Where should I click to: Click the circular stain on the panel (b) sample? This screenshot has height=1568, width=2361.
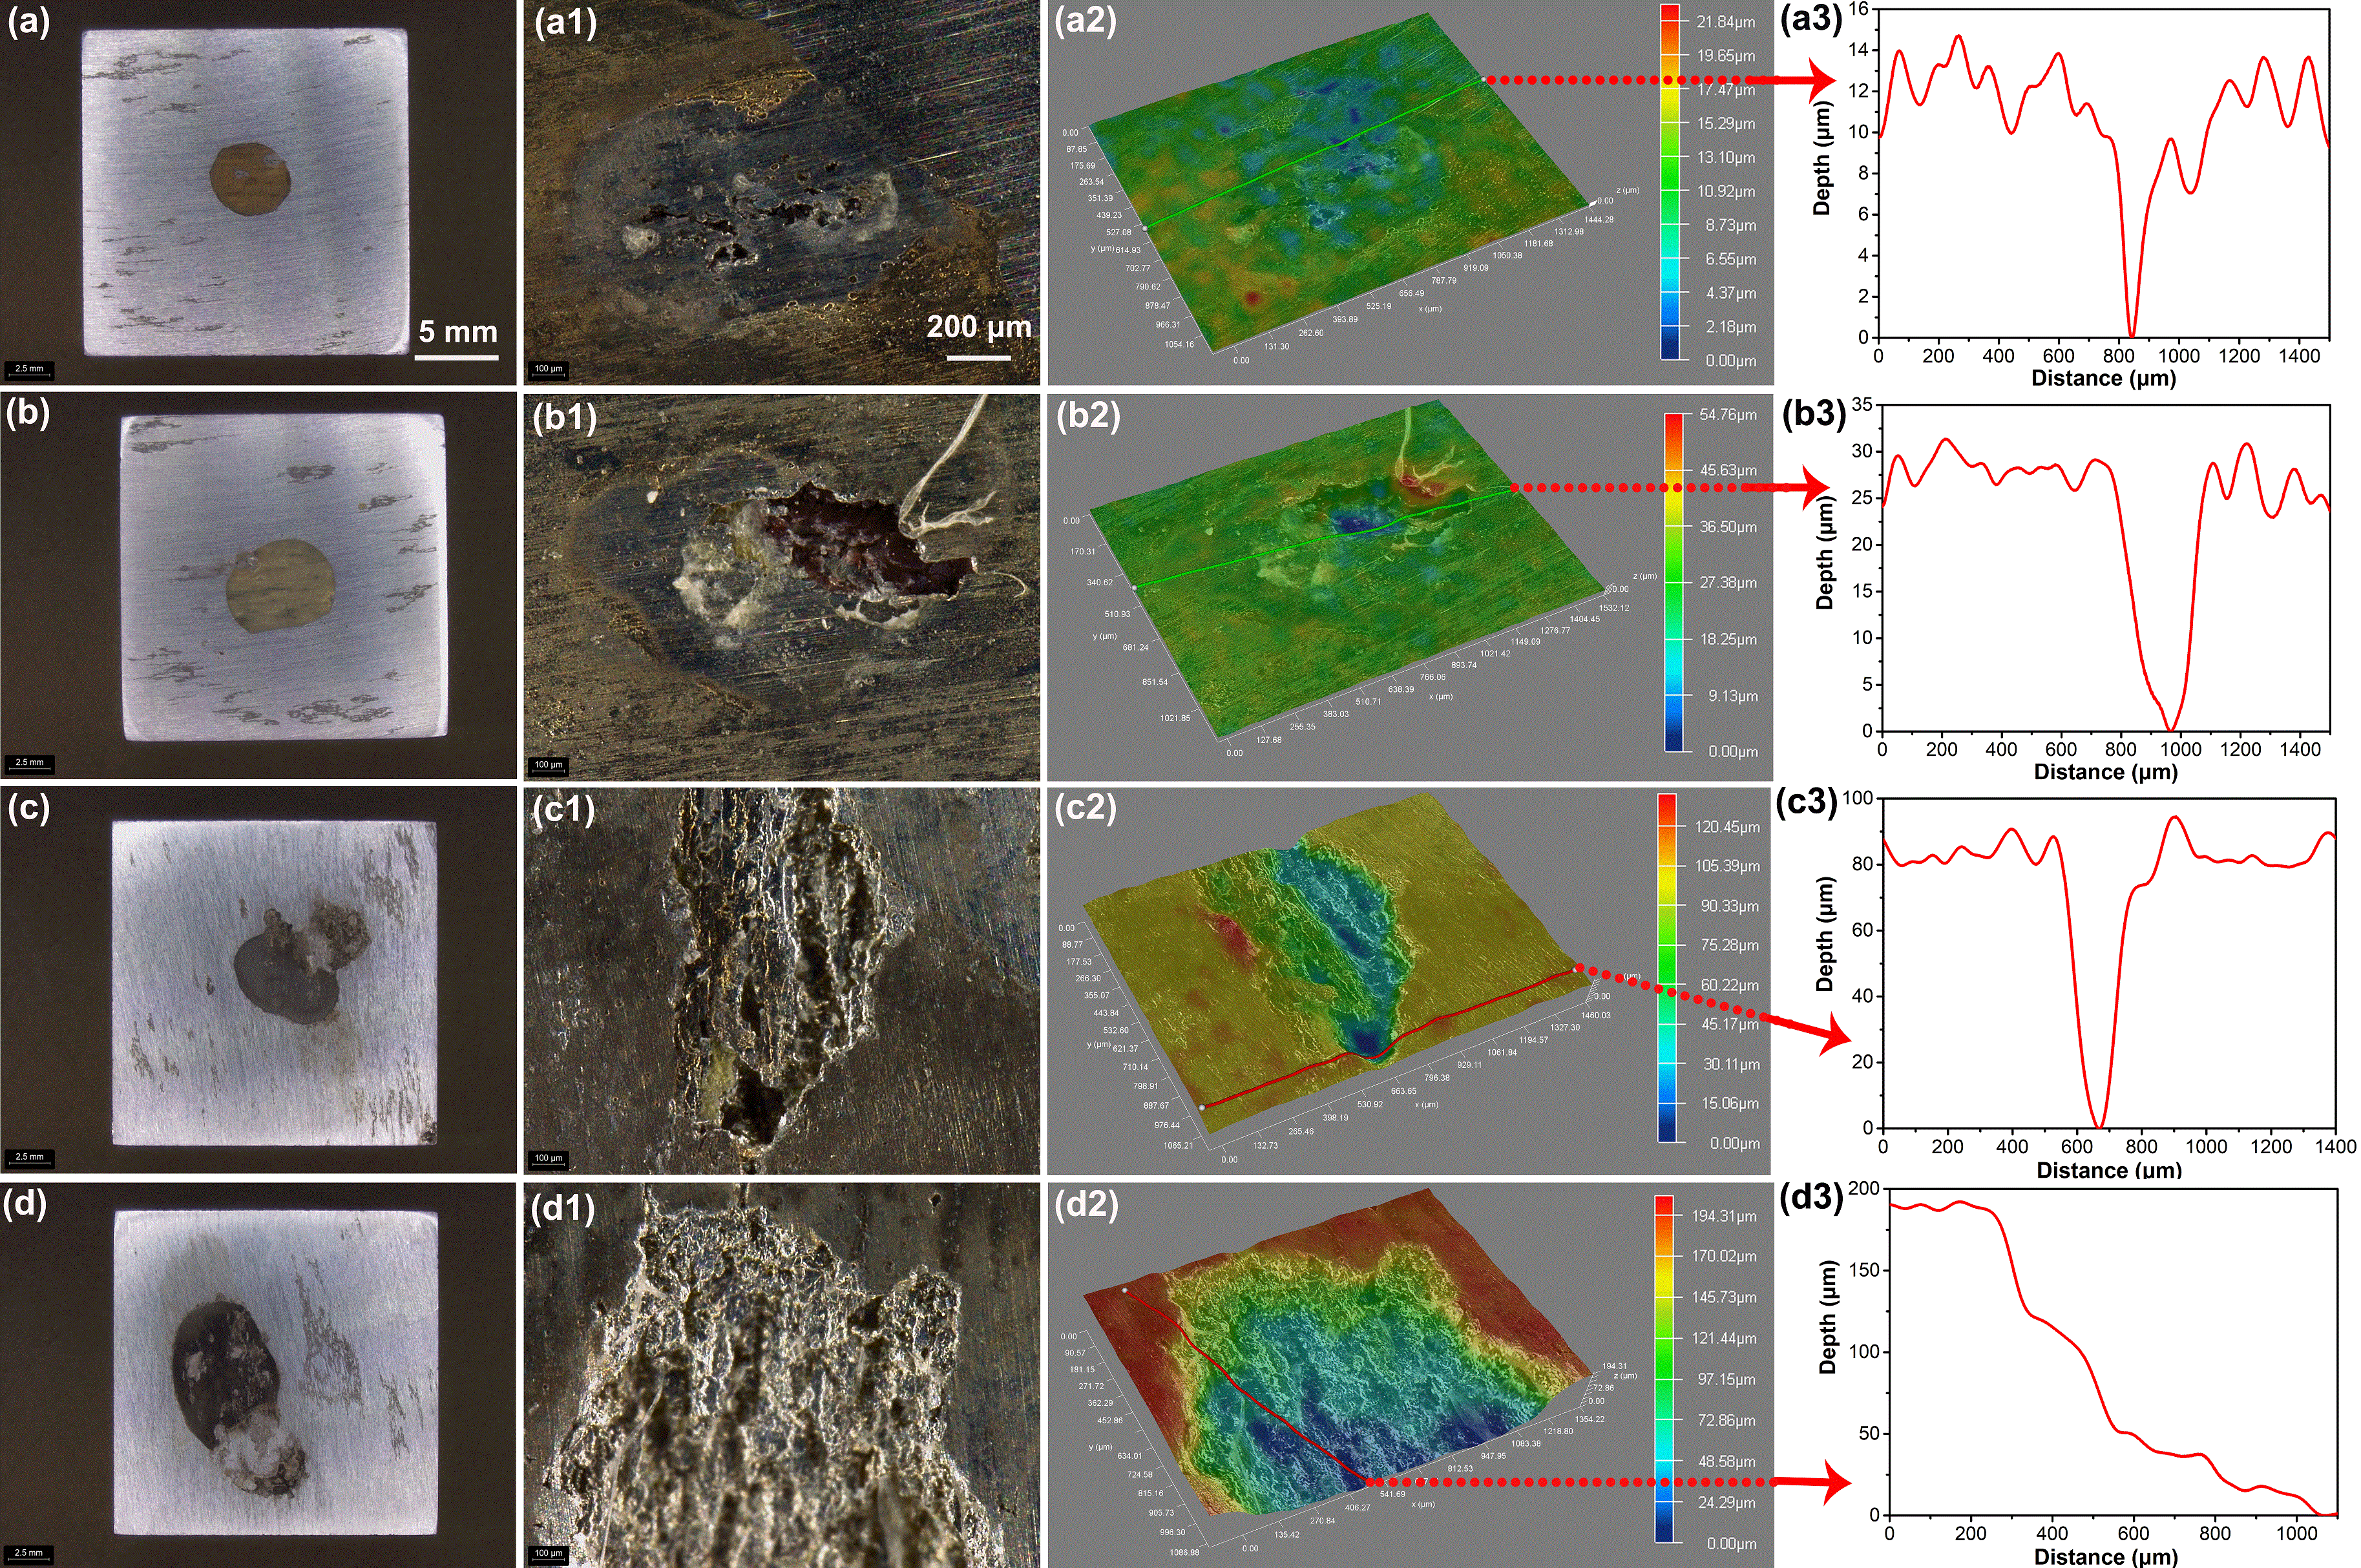point(281,586)
